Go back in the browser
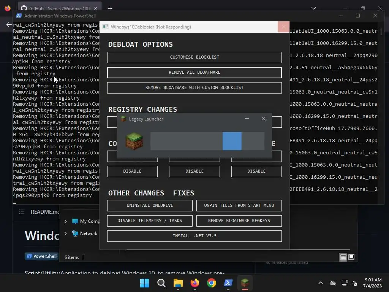The width and height of the screenshot is (389, 292). pos(9,25)
